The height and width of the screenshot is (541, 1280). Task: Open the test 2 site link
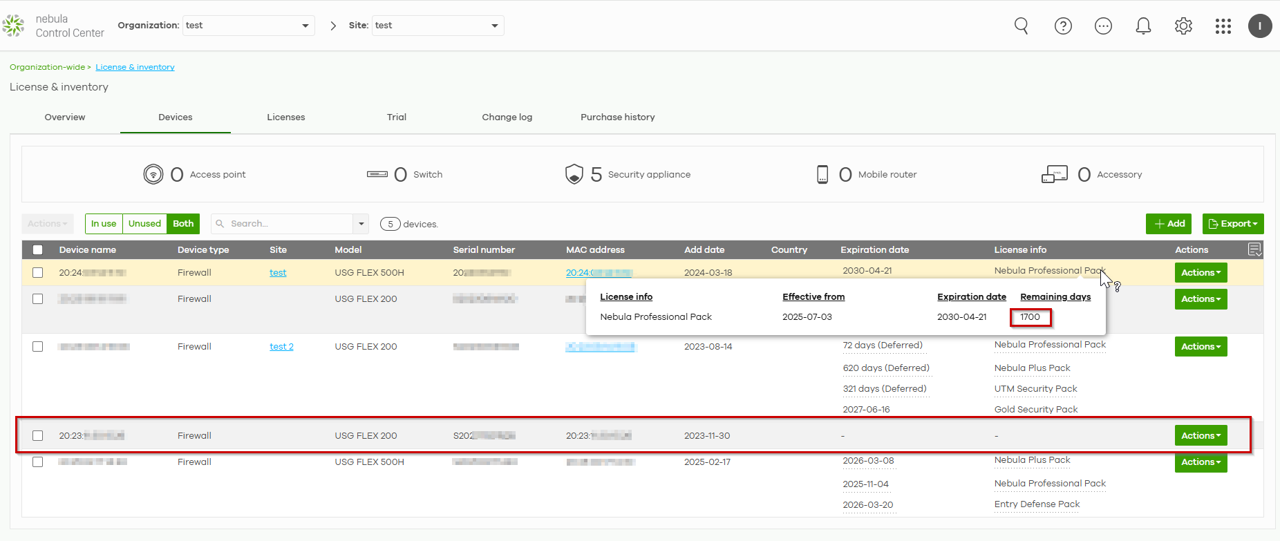[281, 347]
